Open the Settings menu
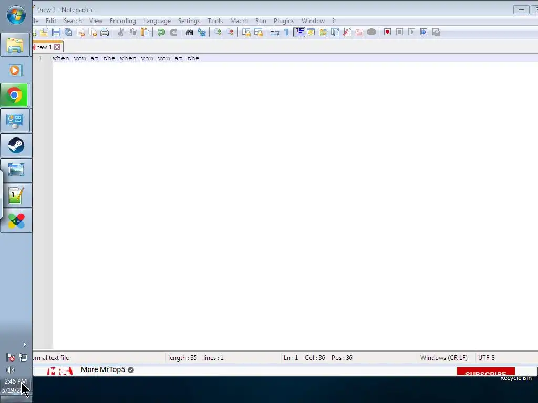Screen dimensions: 538x403 coord(189,21)
